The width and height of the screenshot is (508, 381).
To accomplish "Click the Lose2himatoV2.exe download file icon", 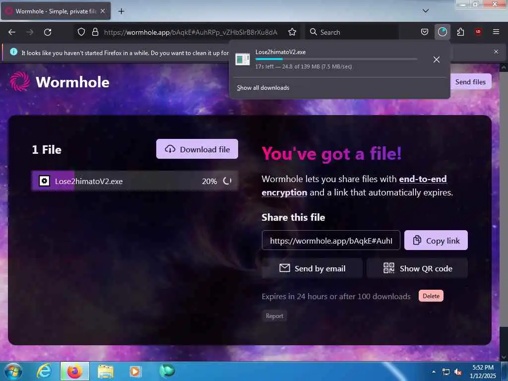I will pyautogui.click(x=242, y=60).
